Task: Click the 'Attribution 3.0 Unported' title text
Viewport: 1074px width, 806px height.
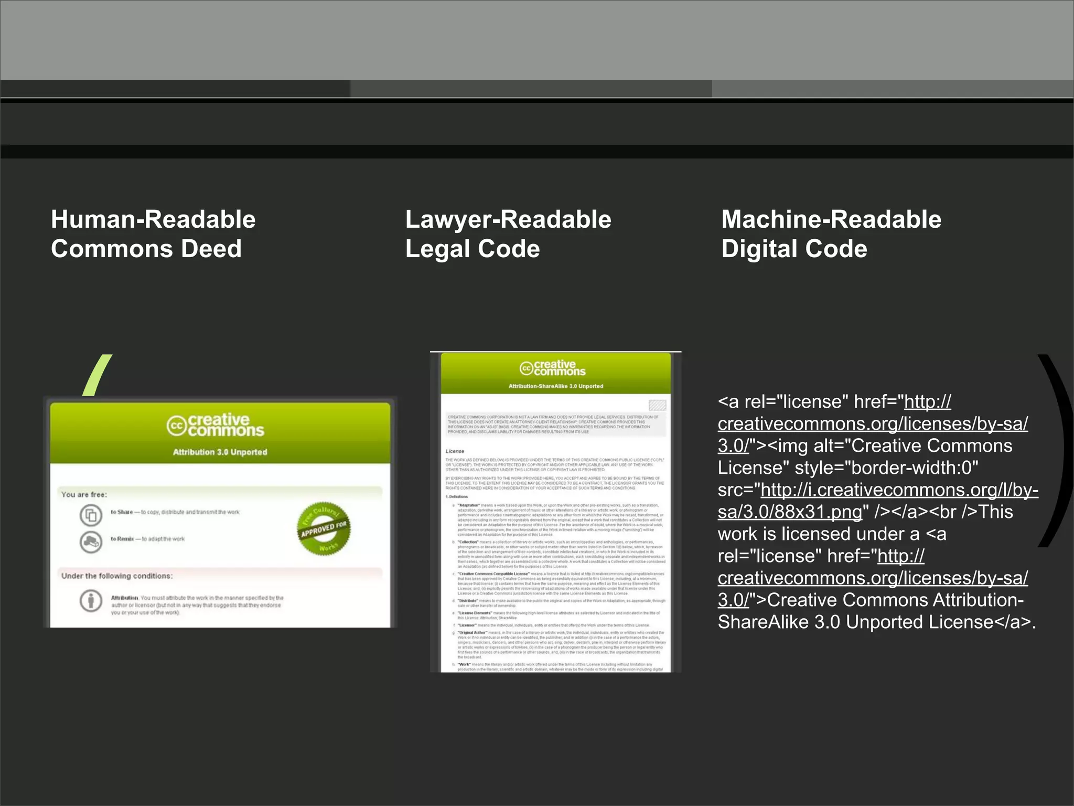Action: (220, 452)
